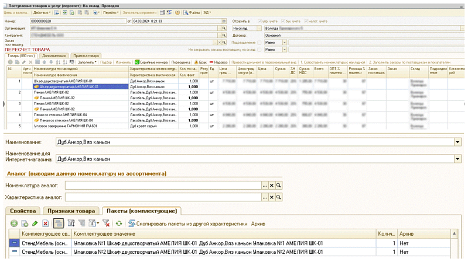This screenshot has width=468, height=262.
Task: Open the Перейти dropdown menu
Action: click(111, 12)
